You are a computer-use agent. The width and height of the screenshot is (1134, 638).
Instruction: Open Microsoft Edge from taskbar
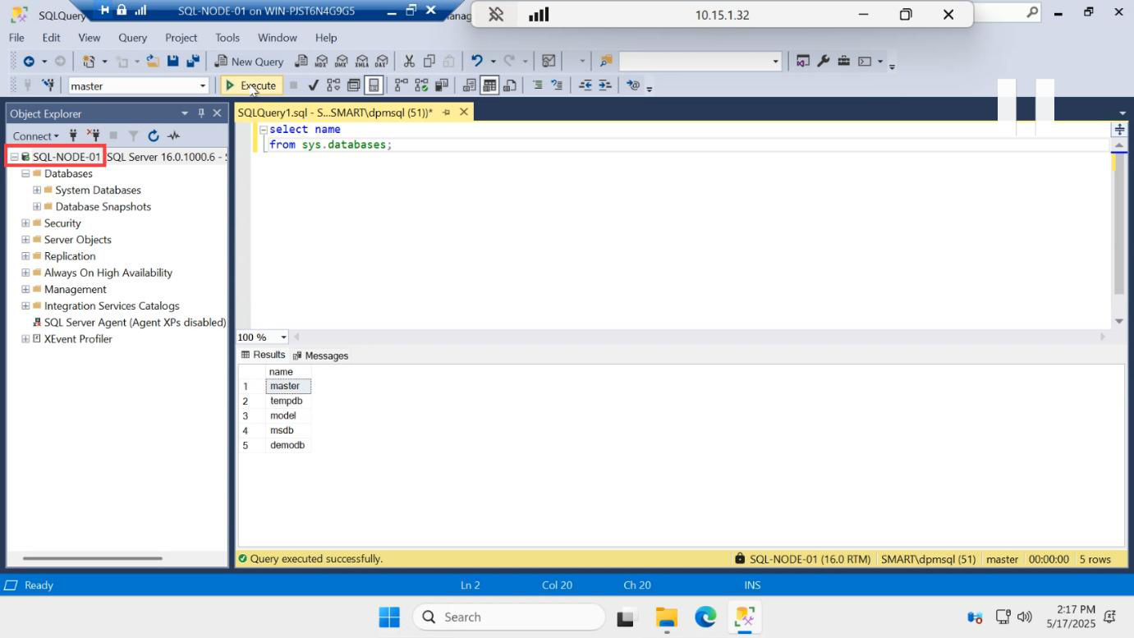click(705, 617)
